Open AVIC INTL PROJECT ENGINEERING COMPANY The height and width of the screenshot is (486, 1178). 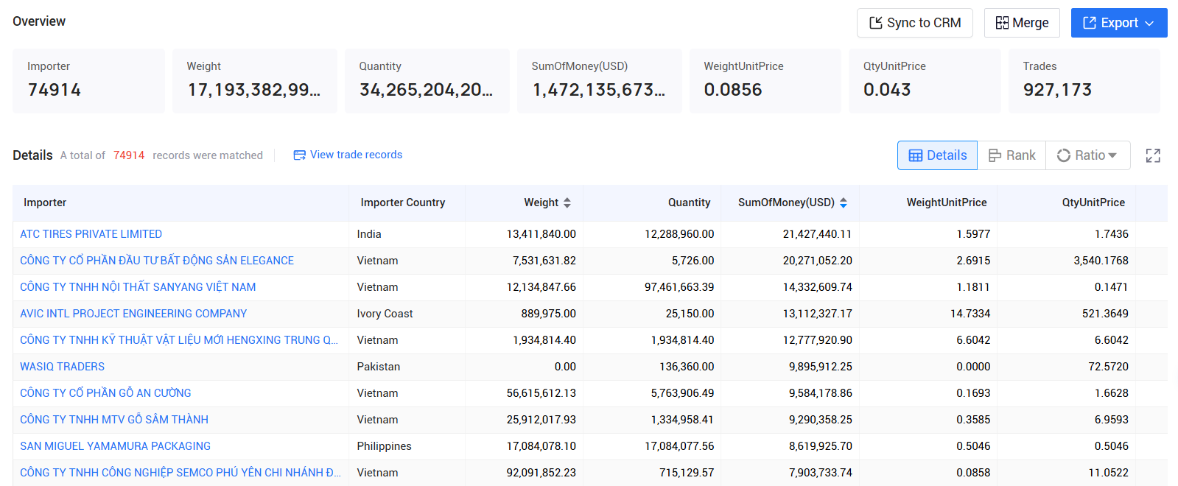point(133,314)
